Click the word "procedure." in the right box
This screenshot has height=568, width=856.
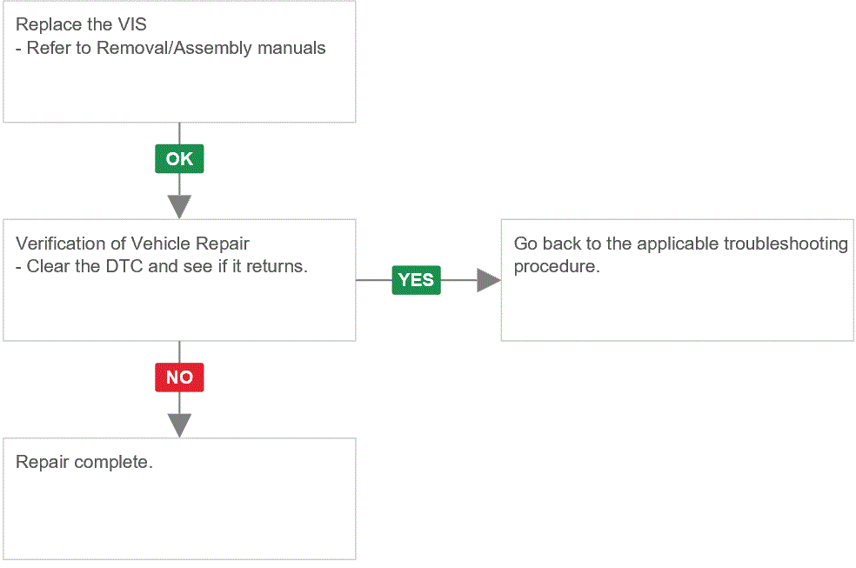[x=557, y=266]
